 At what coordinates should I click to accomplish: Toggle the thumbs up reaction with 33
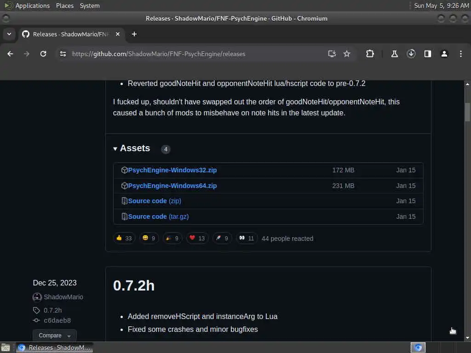point(124,239)
